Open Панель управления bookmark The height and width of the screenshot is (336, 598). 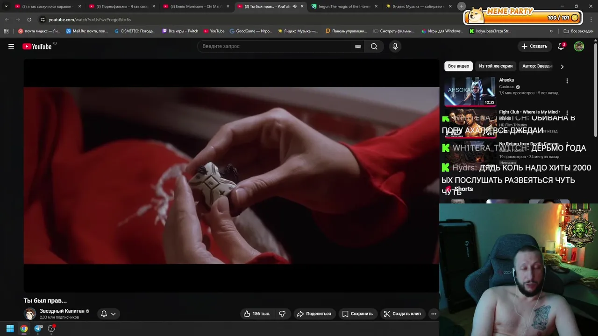[x=346, y=31]
